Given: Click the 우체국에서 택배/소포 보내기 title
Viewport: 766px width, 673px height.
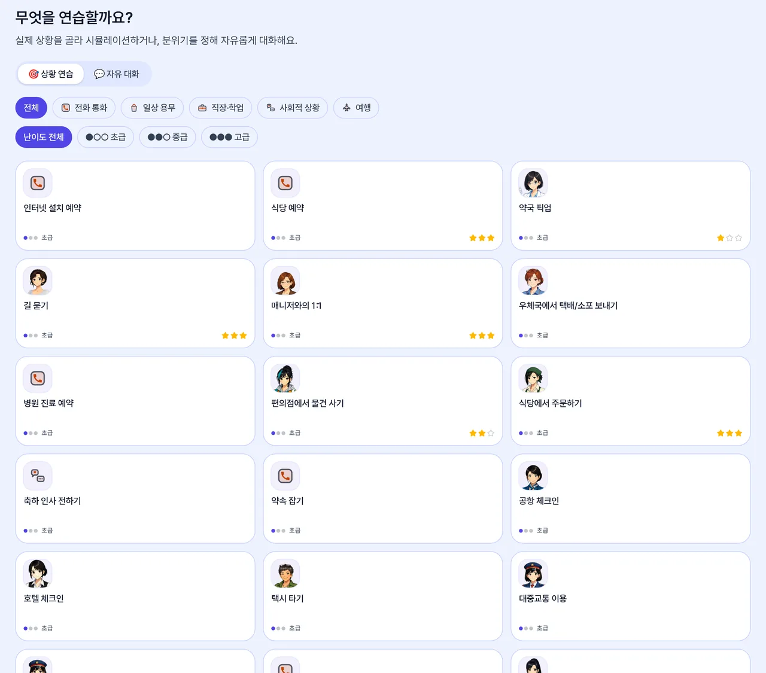Looking at the screenshot, I should [569, 306].
